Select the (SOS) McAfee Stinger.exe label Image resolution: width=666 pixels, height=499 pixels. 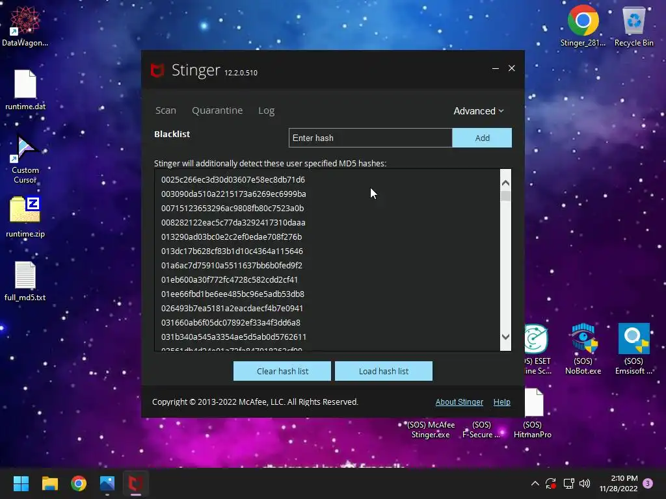(x=431, y=429)
